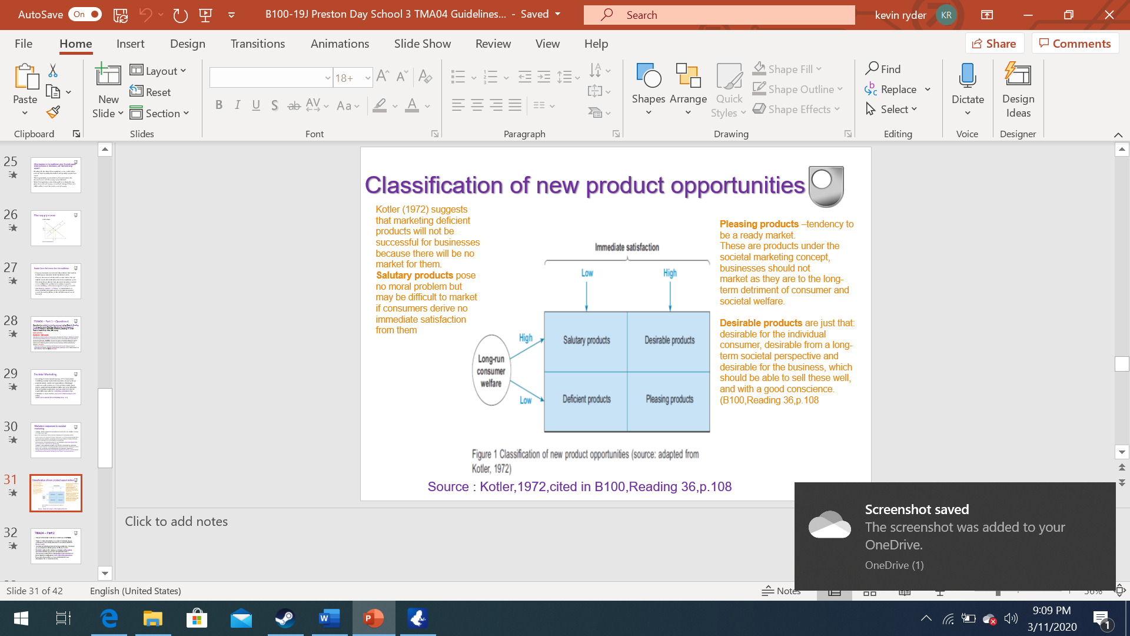Toggle Strikethrough formatting
Image resolution: width=1130 pixels, height=636 pixels.
(x=294, y=105)
